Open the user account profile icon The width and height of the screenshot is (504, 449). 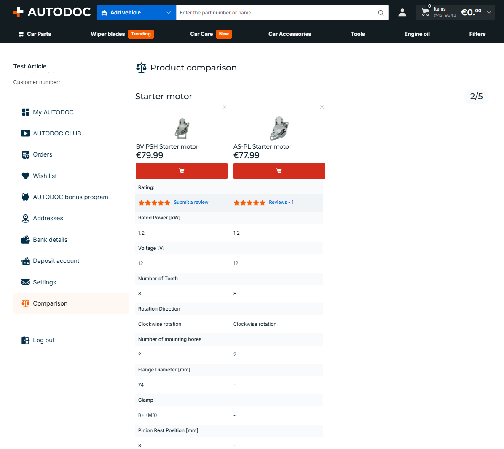(x=402, y=13)
